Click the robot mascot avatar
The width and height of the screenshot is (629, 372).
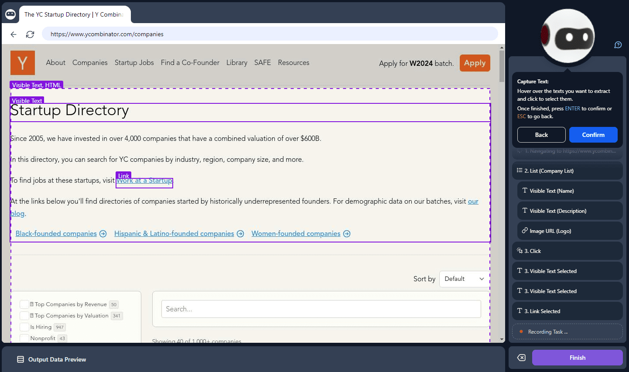(x=567, y=36)
